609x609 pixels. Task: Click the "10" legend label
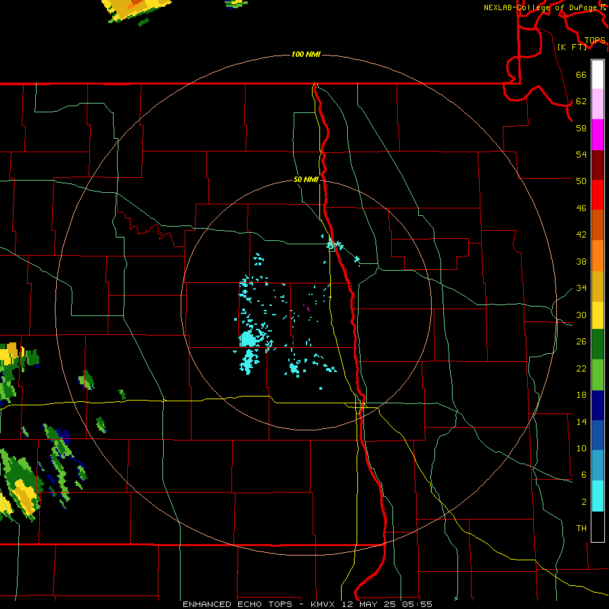click(x=581, y=448)
